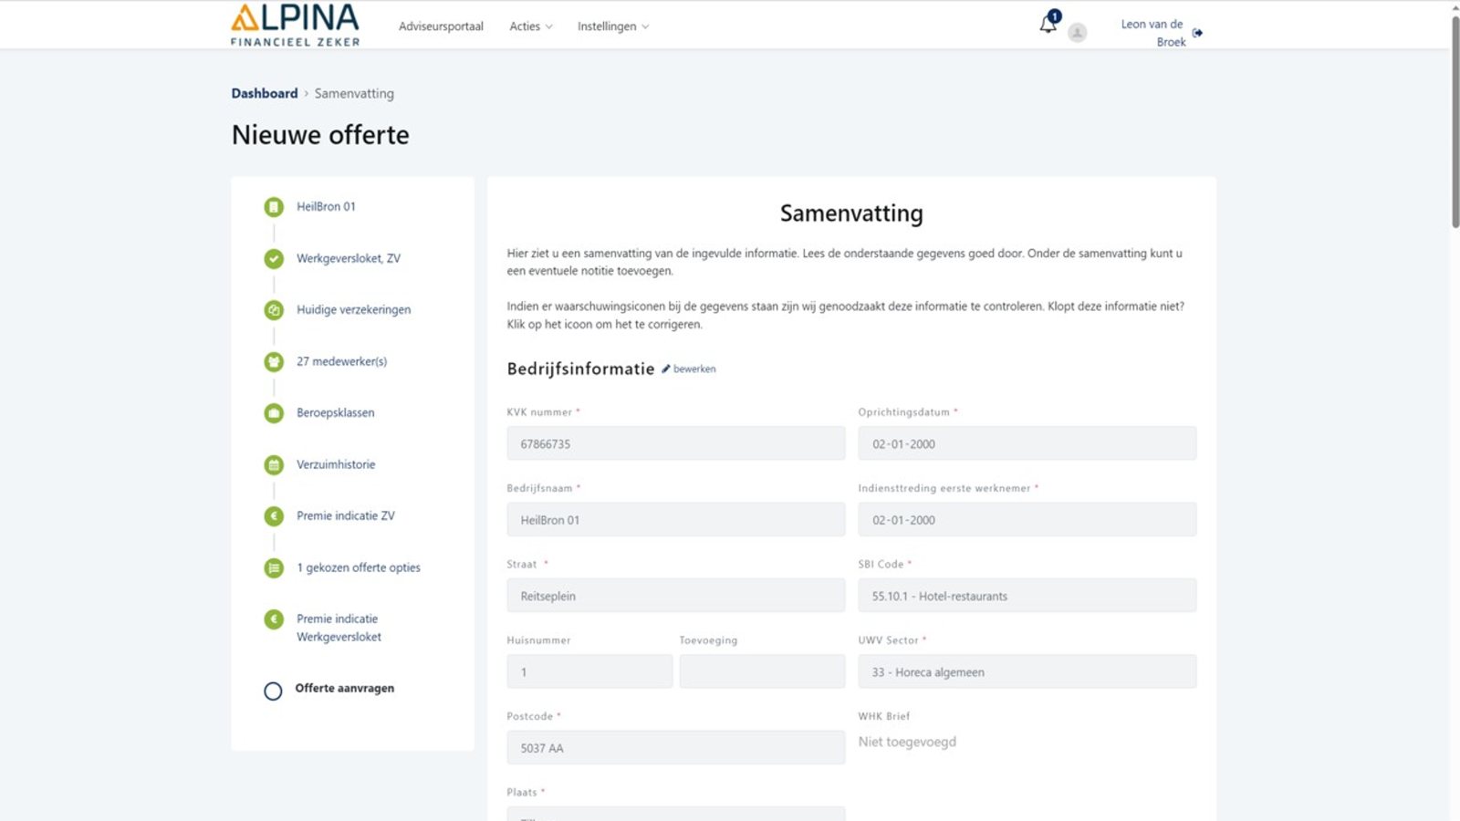Click the 27 medewerker(s) step icon
This screenshot has width=1460, height=821.
click(274, 362)
